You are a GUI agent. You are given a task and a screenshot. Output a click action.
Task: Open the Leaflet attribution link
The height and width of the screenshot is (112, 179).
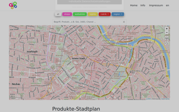coord(148,99)
